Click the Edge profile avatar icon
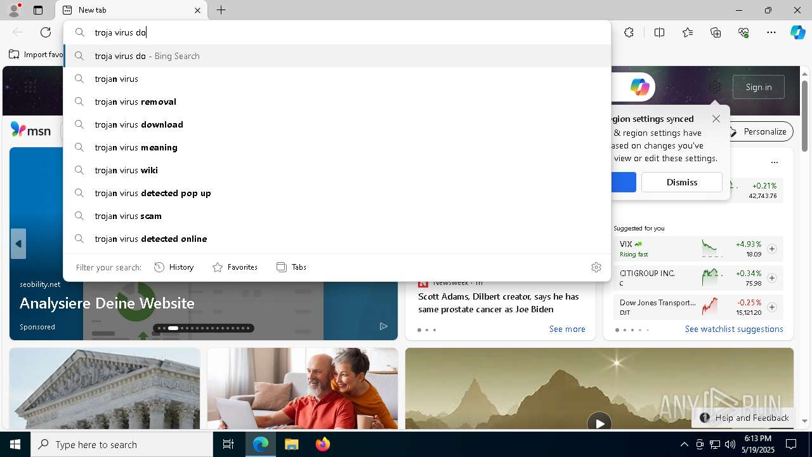Screen dimensions: 812x457 click(14, 10)
